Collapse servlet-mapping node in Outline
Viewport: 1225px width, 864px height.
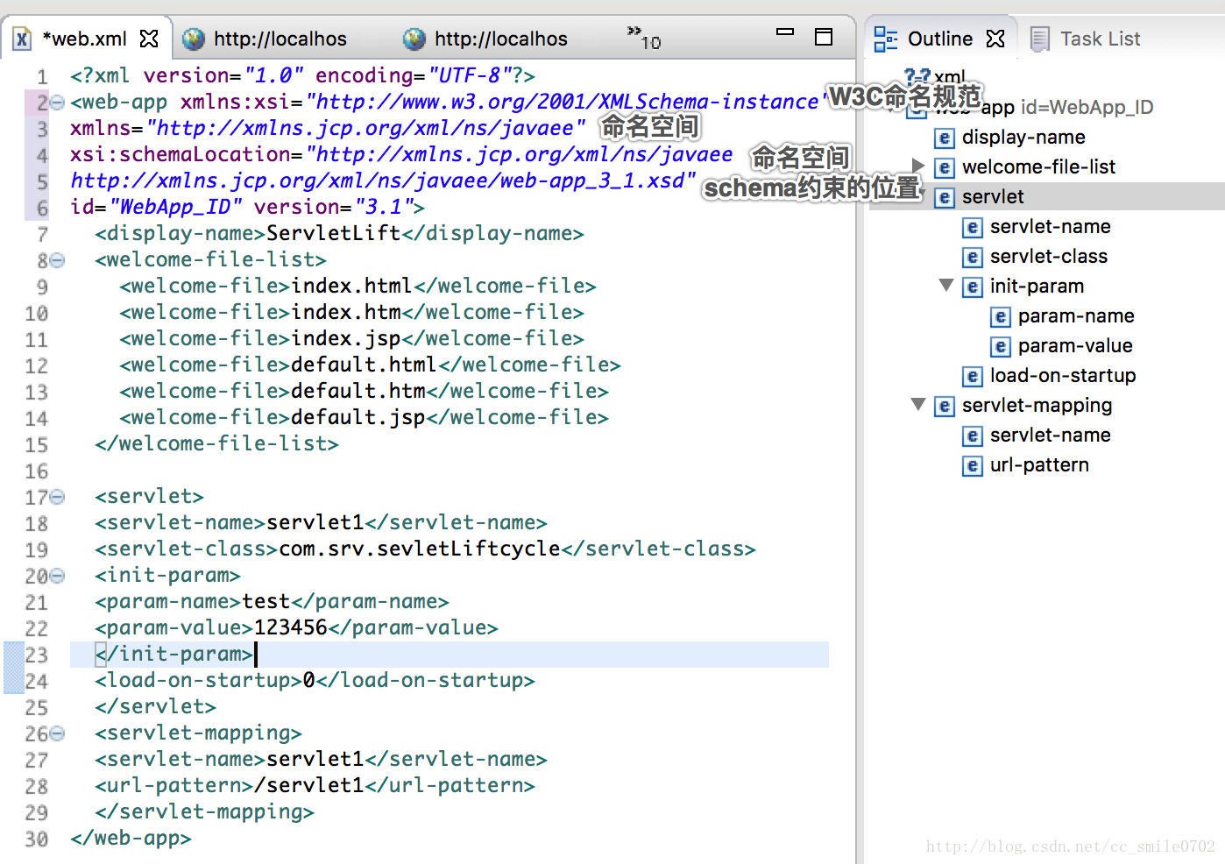[x=917, y=404]
